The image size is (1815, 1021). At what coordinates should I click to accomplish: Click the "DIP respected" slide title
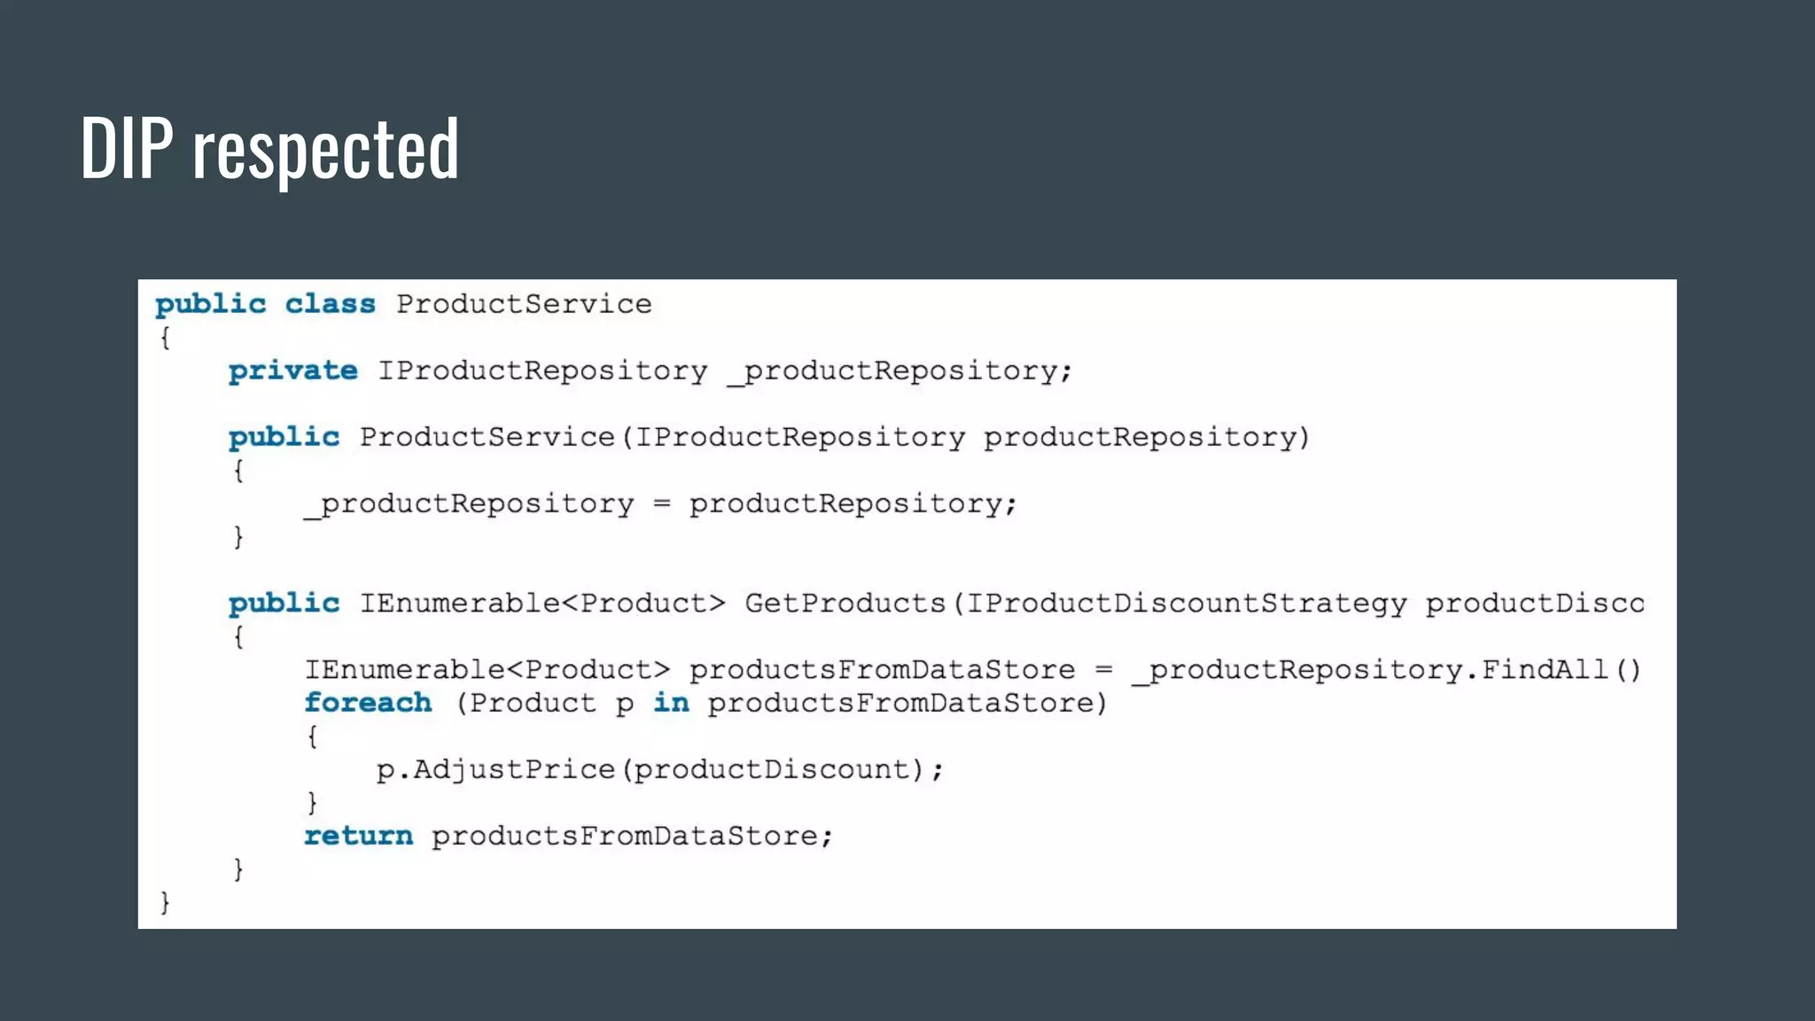click(x=269, y=148)
